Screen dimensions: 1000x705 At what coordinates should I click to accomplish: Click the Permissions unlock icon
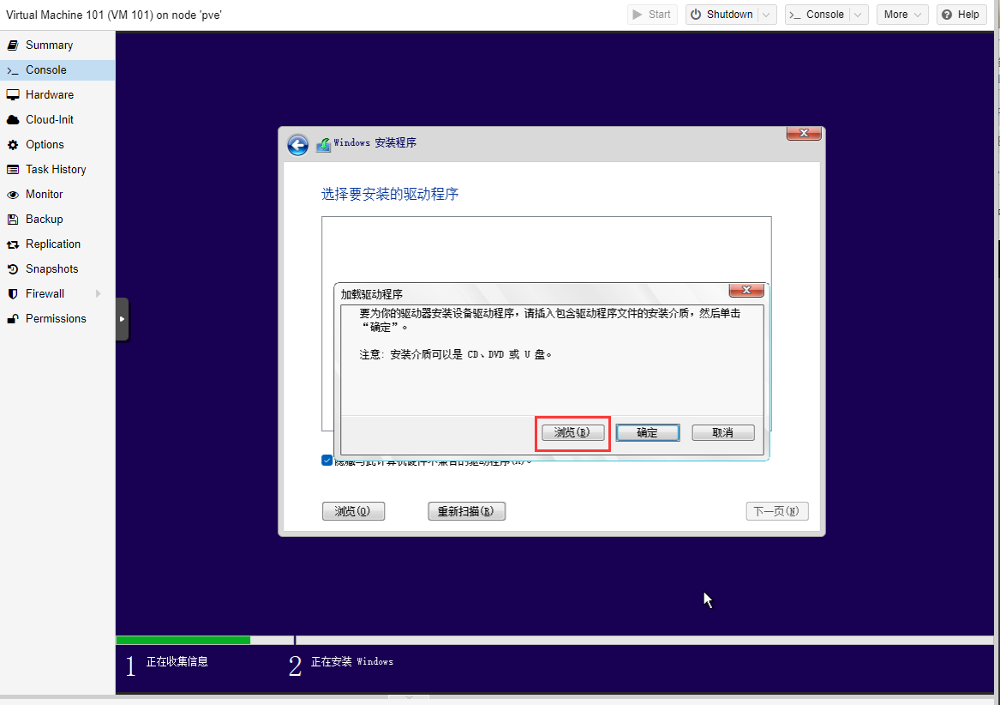click(x=13, y=319)
